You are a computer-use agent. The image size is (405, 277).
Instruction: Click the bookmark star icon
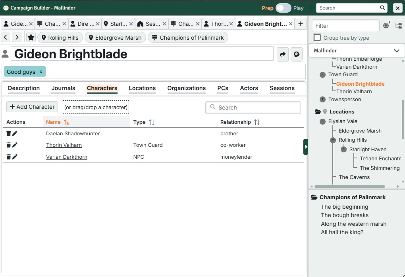(31, 38)
